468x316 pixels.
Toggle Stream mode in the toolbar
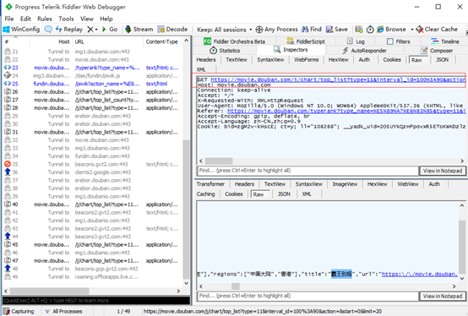click(x=139, y=30)
